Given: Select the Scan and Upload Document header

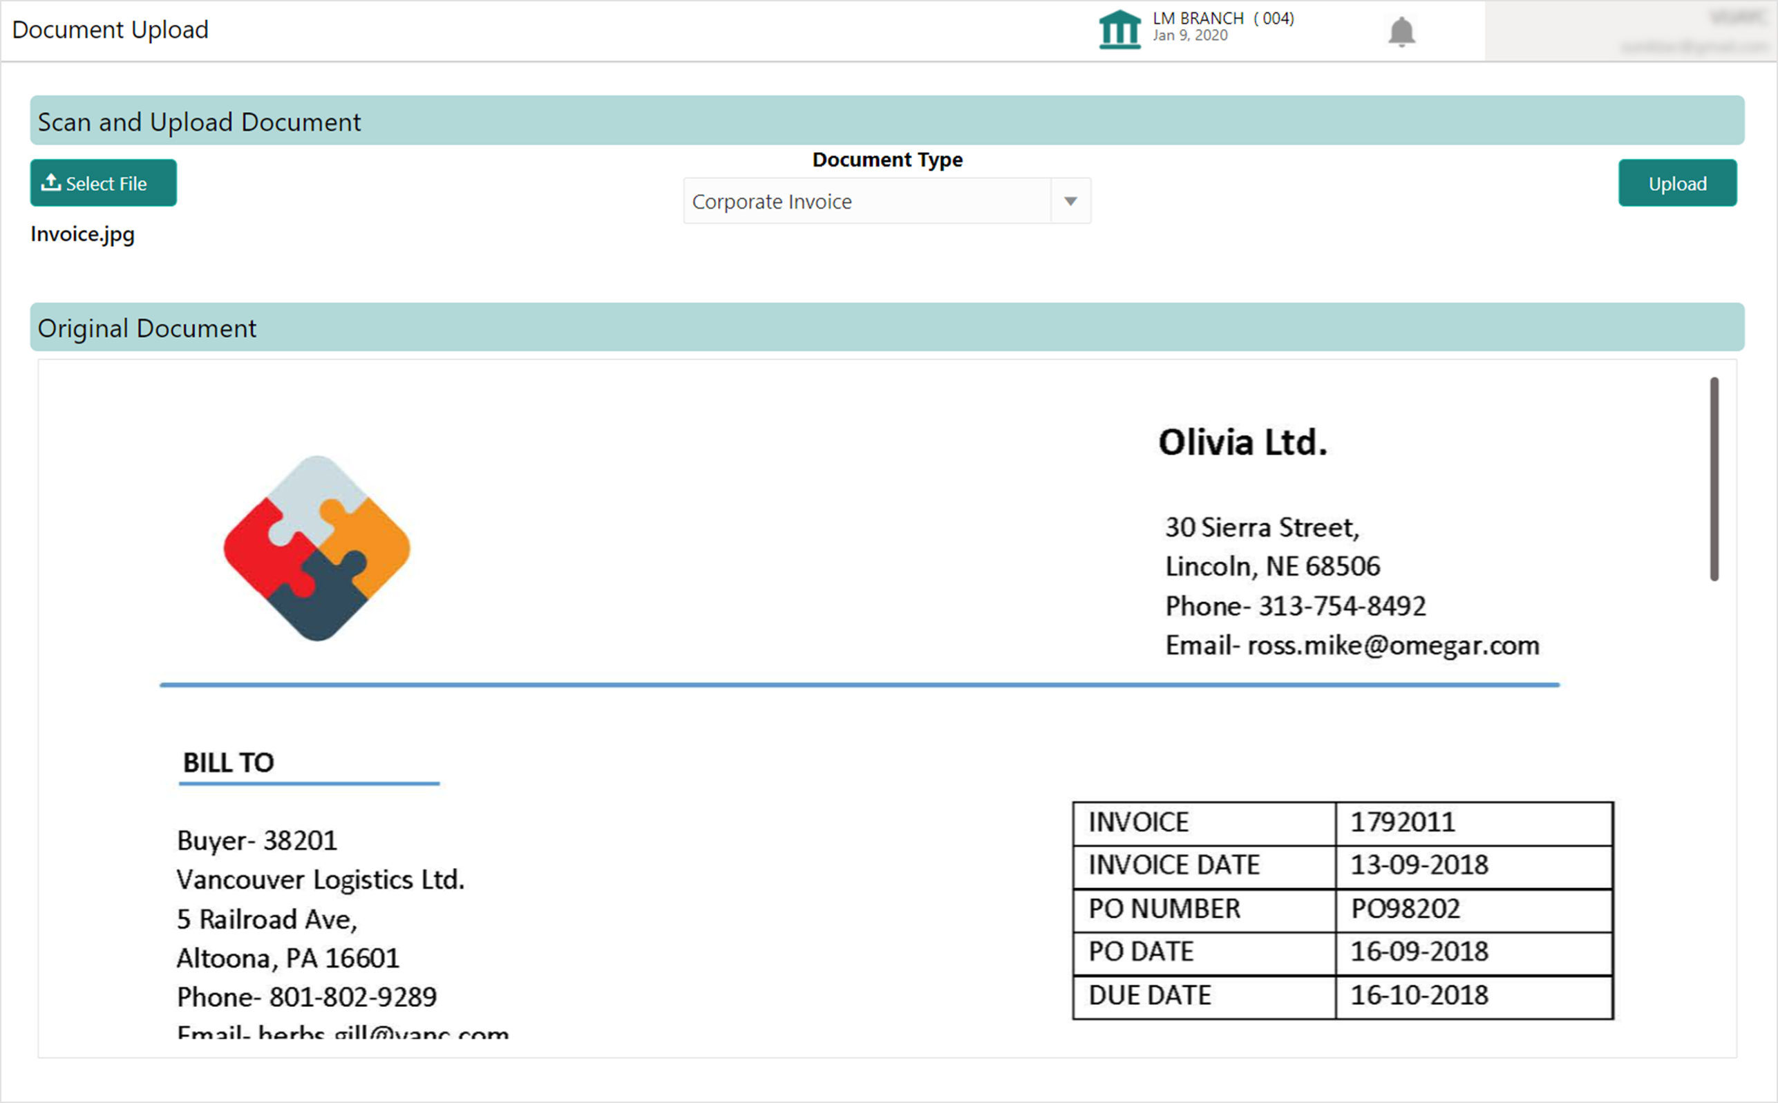Looking at the screenshot, I should 198,122.
